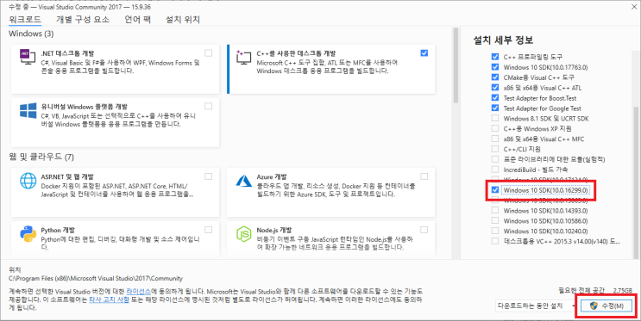The image size is (641, 321).
Task: Uncheck x86 및 x64용 Visual C++ ATL
Action: click(495, 87)
